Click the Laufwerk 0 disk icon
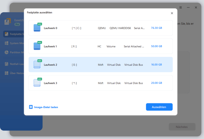This screenshot has height=139, width=204. pyautogui.click(x=37, y=28)
